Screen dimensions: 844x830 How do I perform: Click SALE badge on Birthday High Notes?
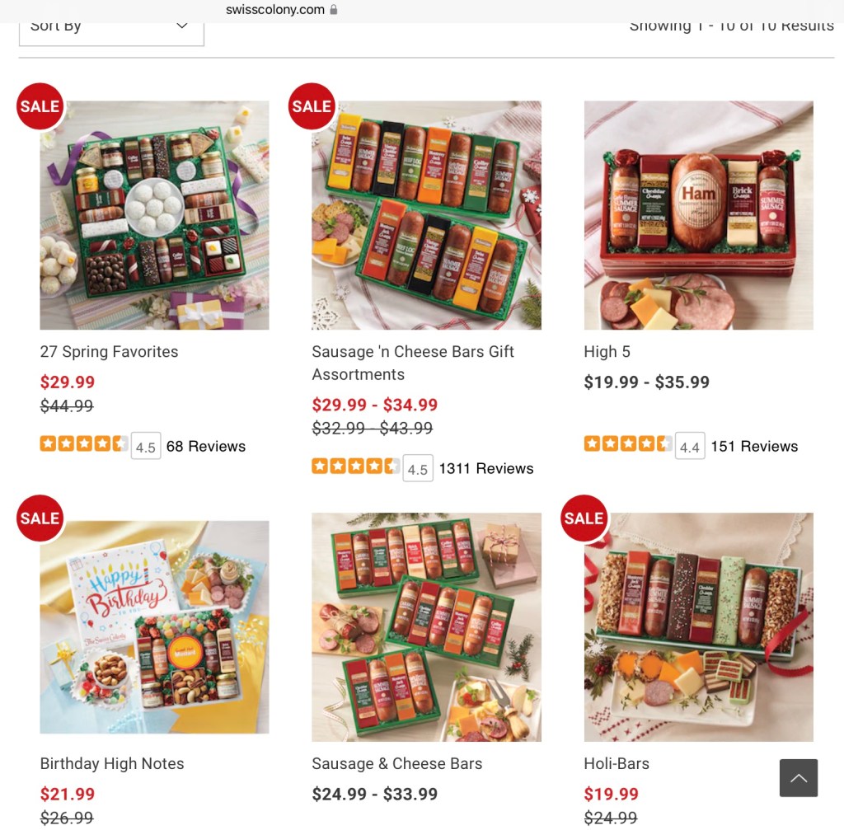pyautogui.click(x=40, y=518)
